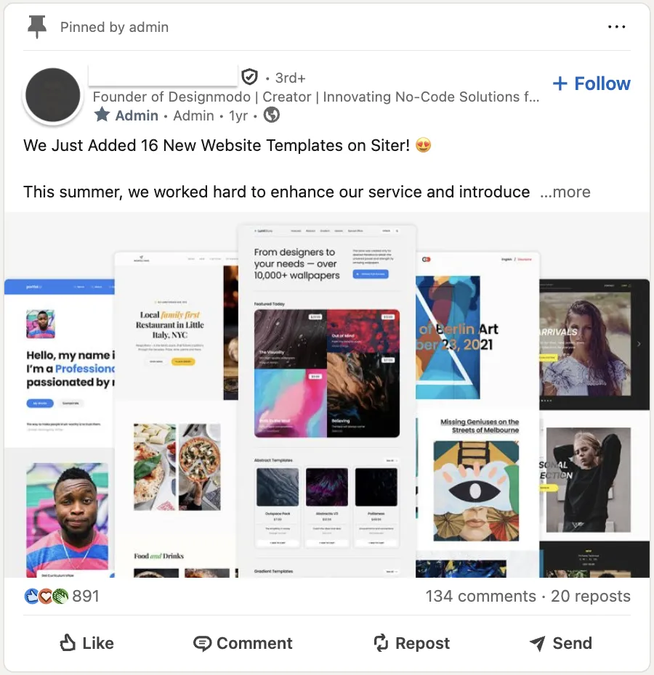Open the reactions icons next to 891
The height and width of the screenshot is (675, 654).
pyautogui.click(x=47, y=596)
